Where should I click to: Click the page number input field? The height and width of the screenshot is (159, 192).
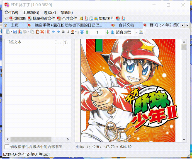pyautogui.click(x=97, y=32)
